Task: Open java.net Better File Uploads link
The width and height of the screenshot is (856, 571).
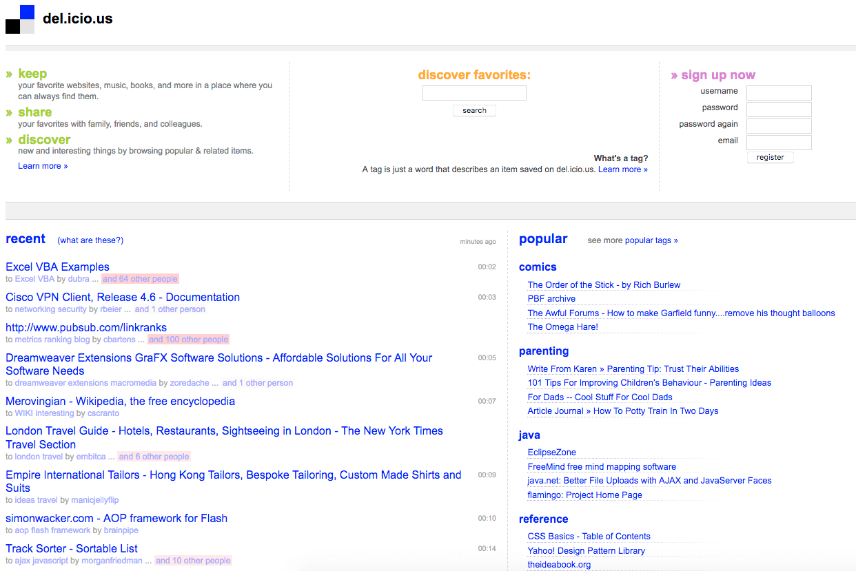Action: click(x=650, y=481)
